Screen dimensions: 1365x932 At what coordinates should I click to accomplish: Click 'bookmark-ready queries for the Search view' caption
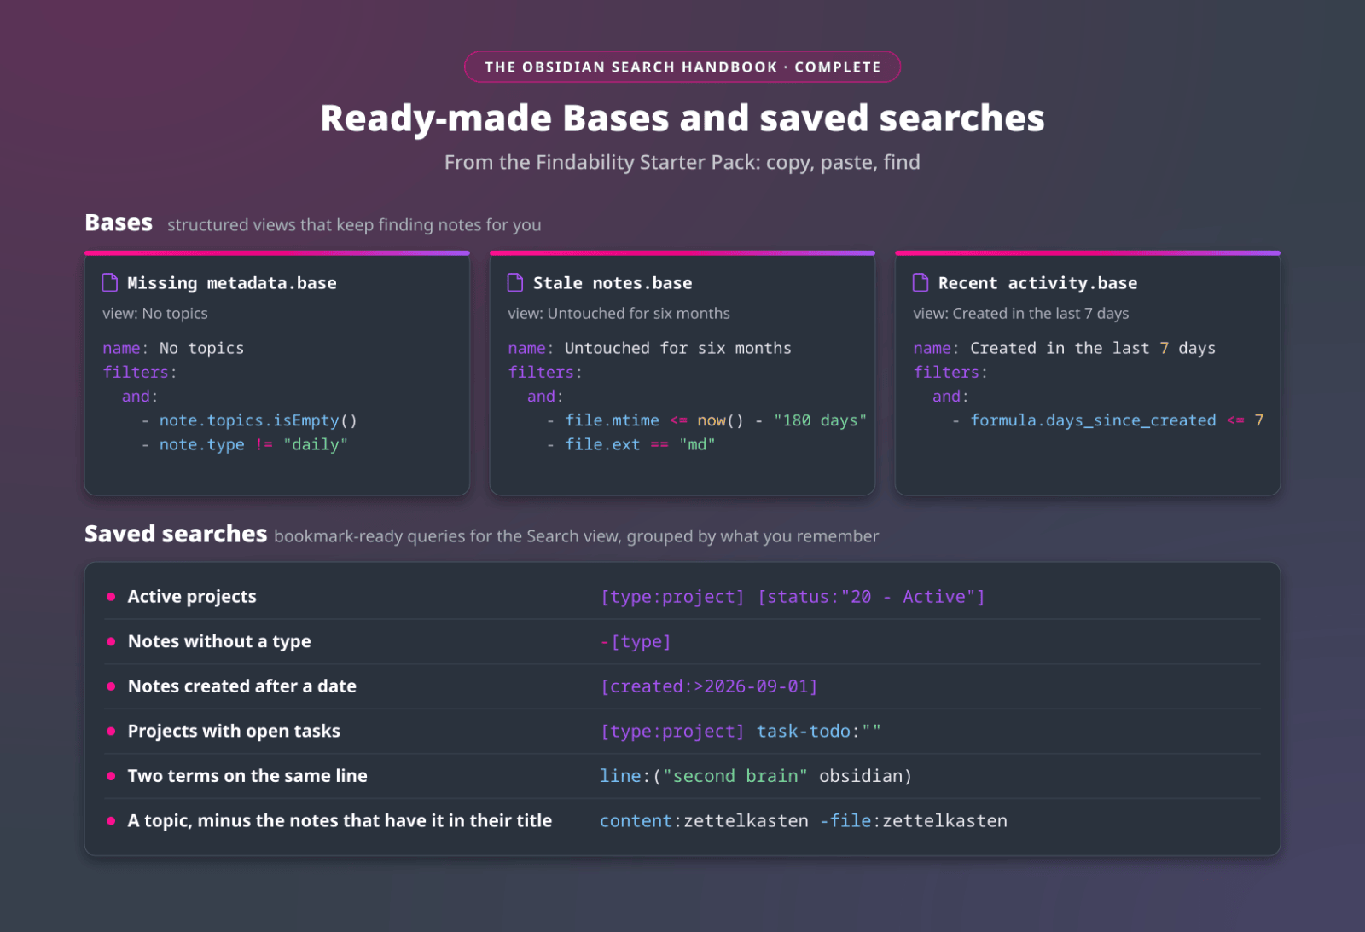(576, 536)
